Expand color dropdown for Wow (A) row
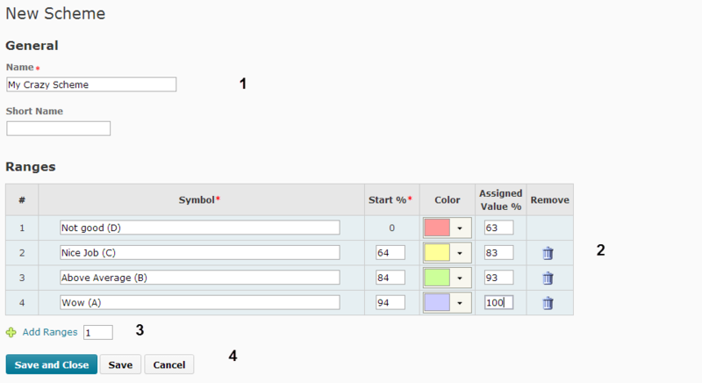702x383 pixels. tap(460, 303)
